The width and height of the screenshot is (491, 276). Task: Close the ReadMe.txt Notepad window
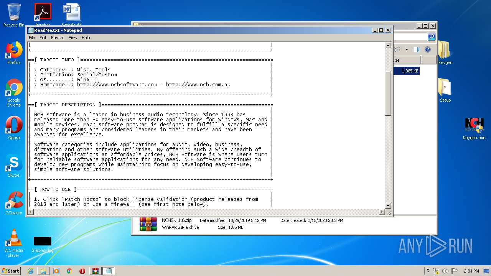pos(388,30)
